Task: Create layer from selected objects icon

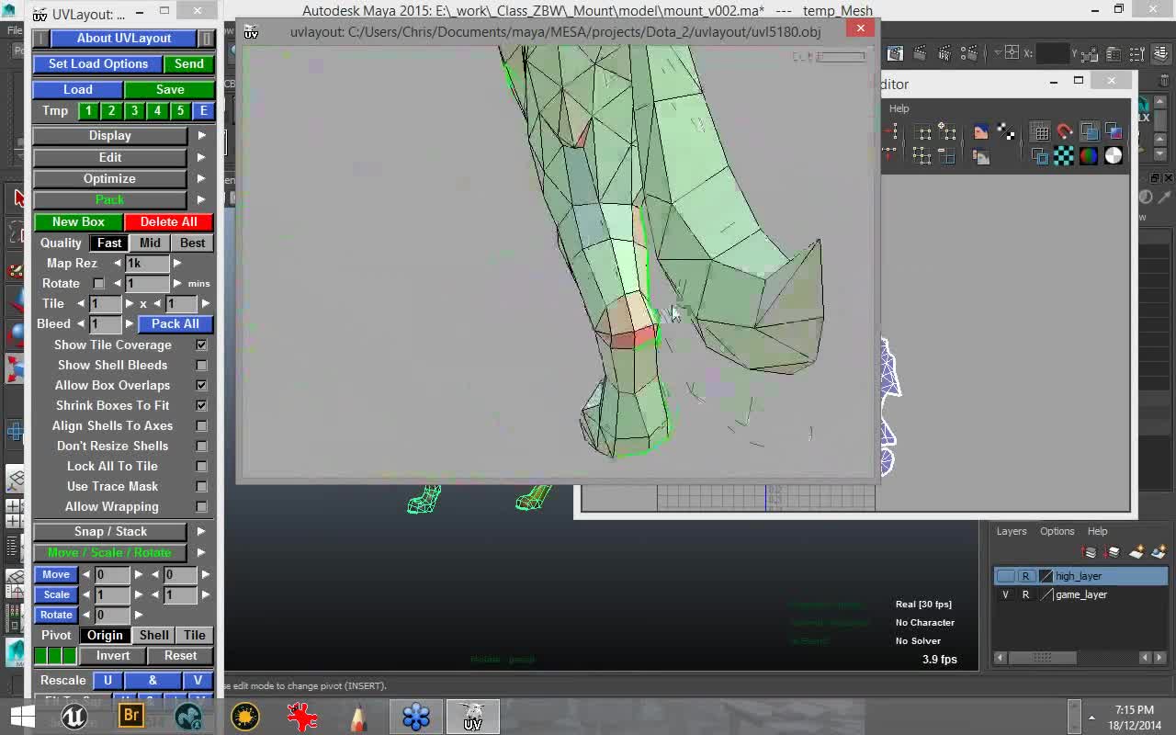Action: coord(1158,552)
